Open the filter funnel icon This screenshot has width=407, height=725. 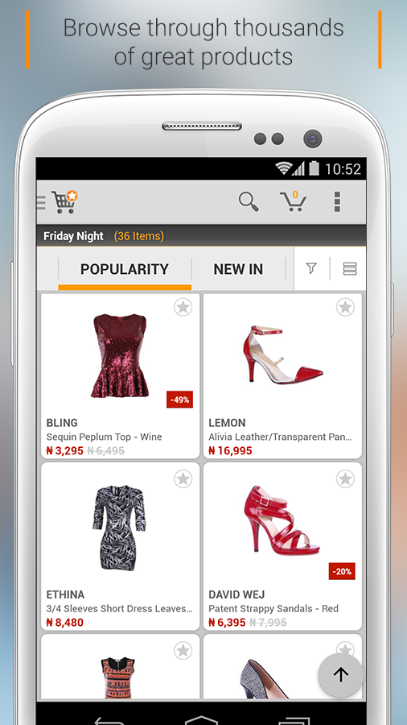point(311,268)
